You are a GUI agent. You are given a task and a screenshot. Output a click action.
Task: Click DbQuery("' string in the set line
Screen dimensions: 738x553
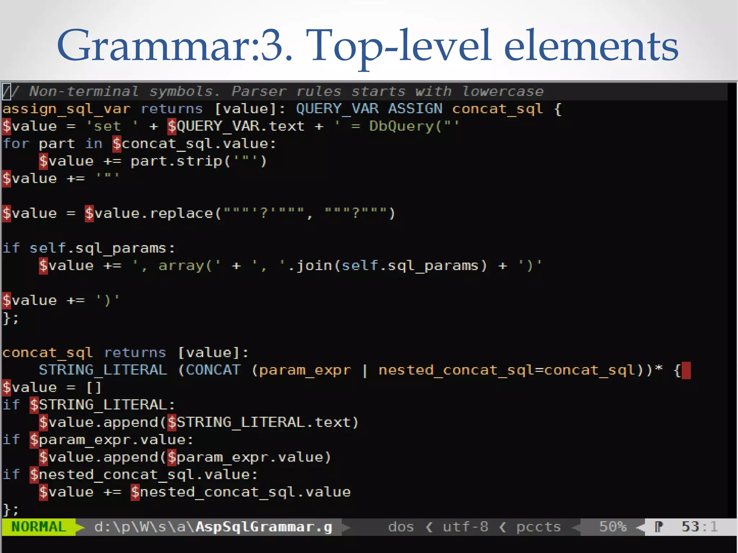[x=414, y=126]
